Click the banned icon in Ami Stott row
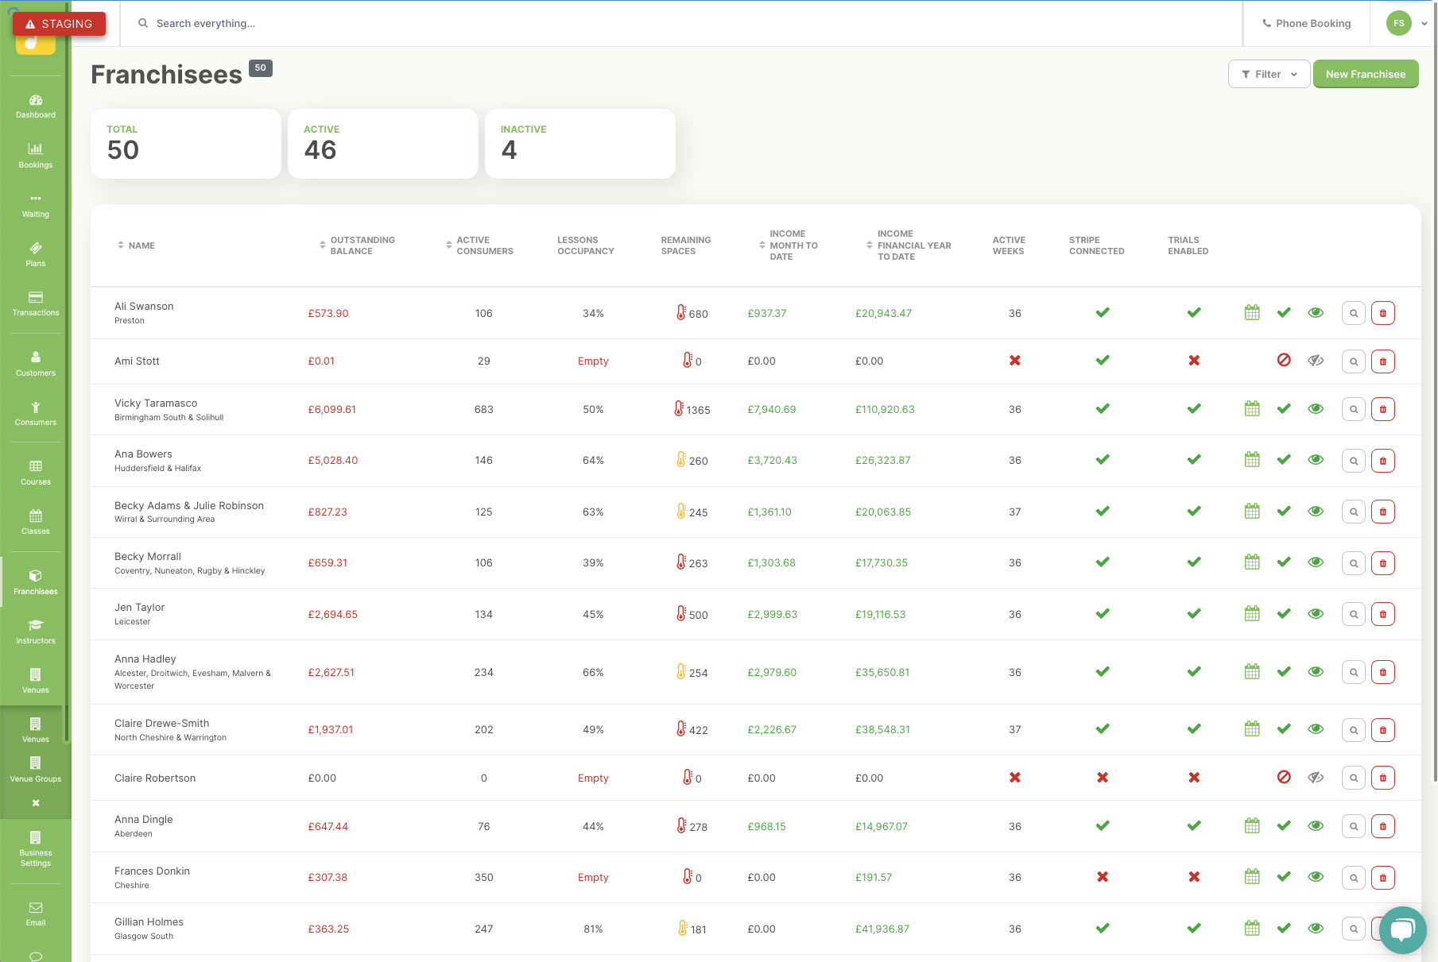The width and height of the screenshot is (1438, 962). pos(1284,360)
